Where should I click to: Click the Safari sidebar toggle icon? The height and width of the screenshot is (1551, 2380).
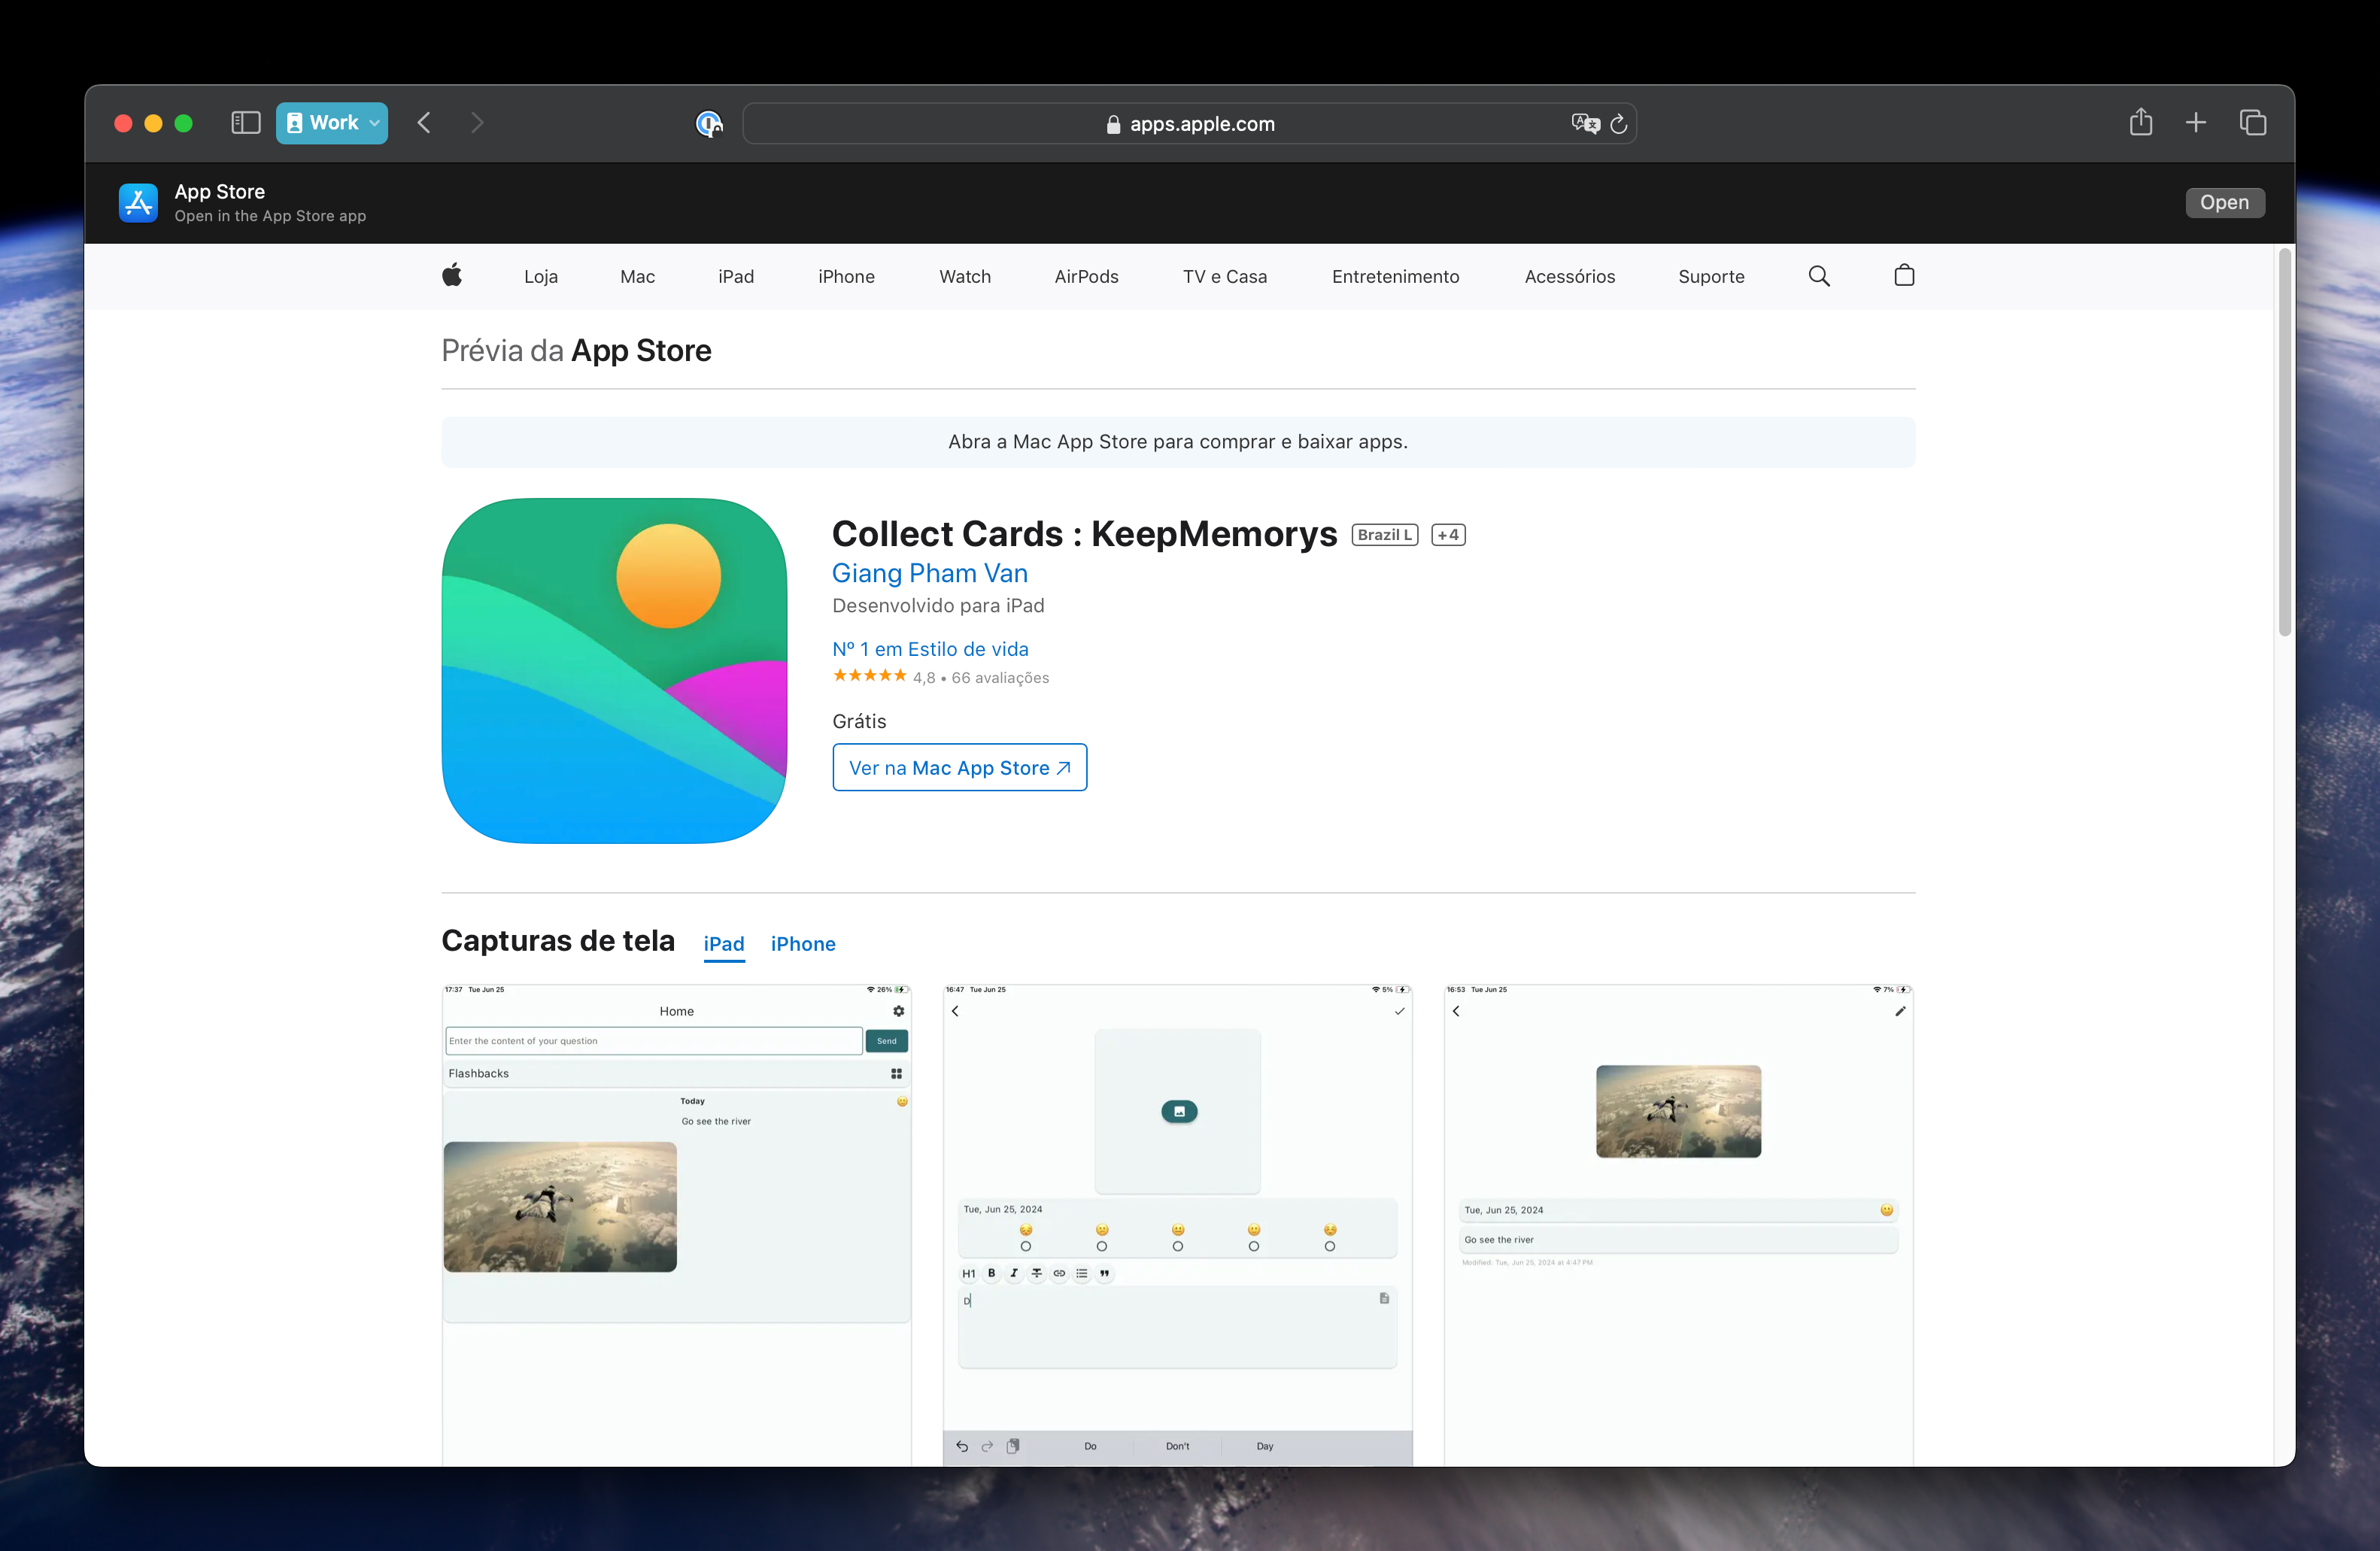coord(245,123)
